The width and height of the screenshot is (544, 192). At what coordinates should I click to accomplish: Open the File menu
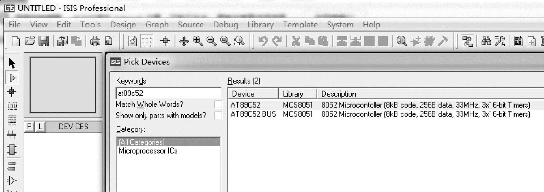click(x=15, y=25)
